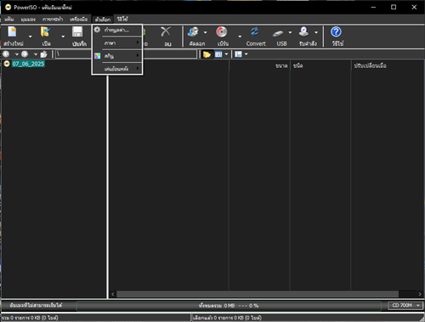This screenshot has height=322, width=425.
Task: Expand the USB button dropdown arrow
Action: pyautogui.click(x=290, y=32)
